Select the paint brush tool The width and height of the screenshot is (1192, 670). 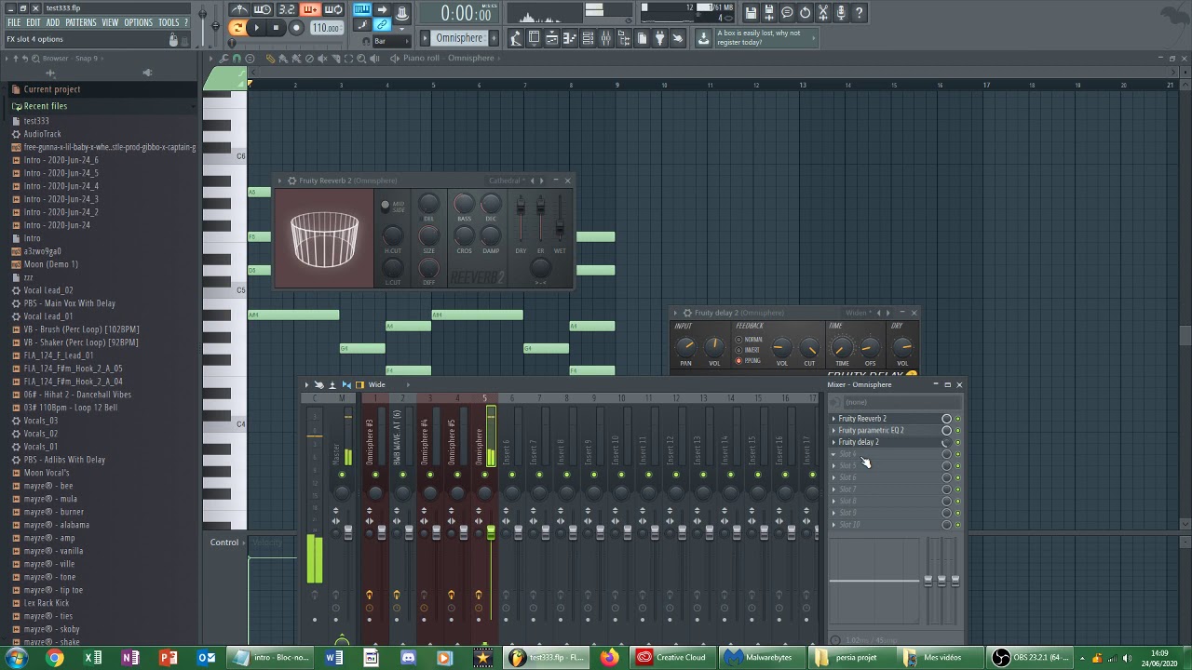(x=283, y=58)
